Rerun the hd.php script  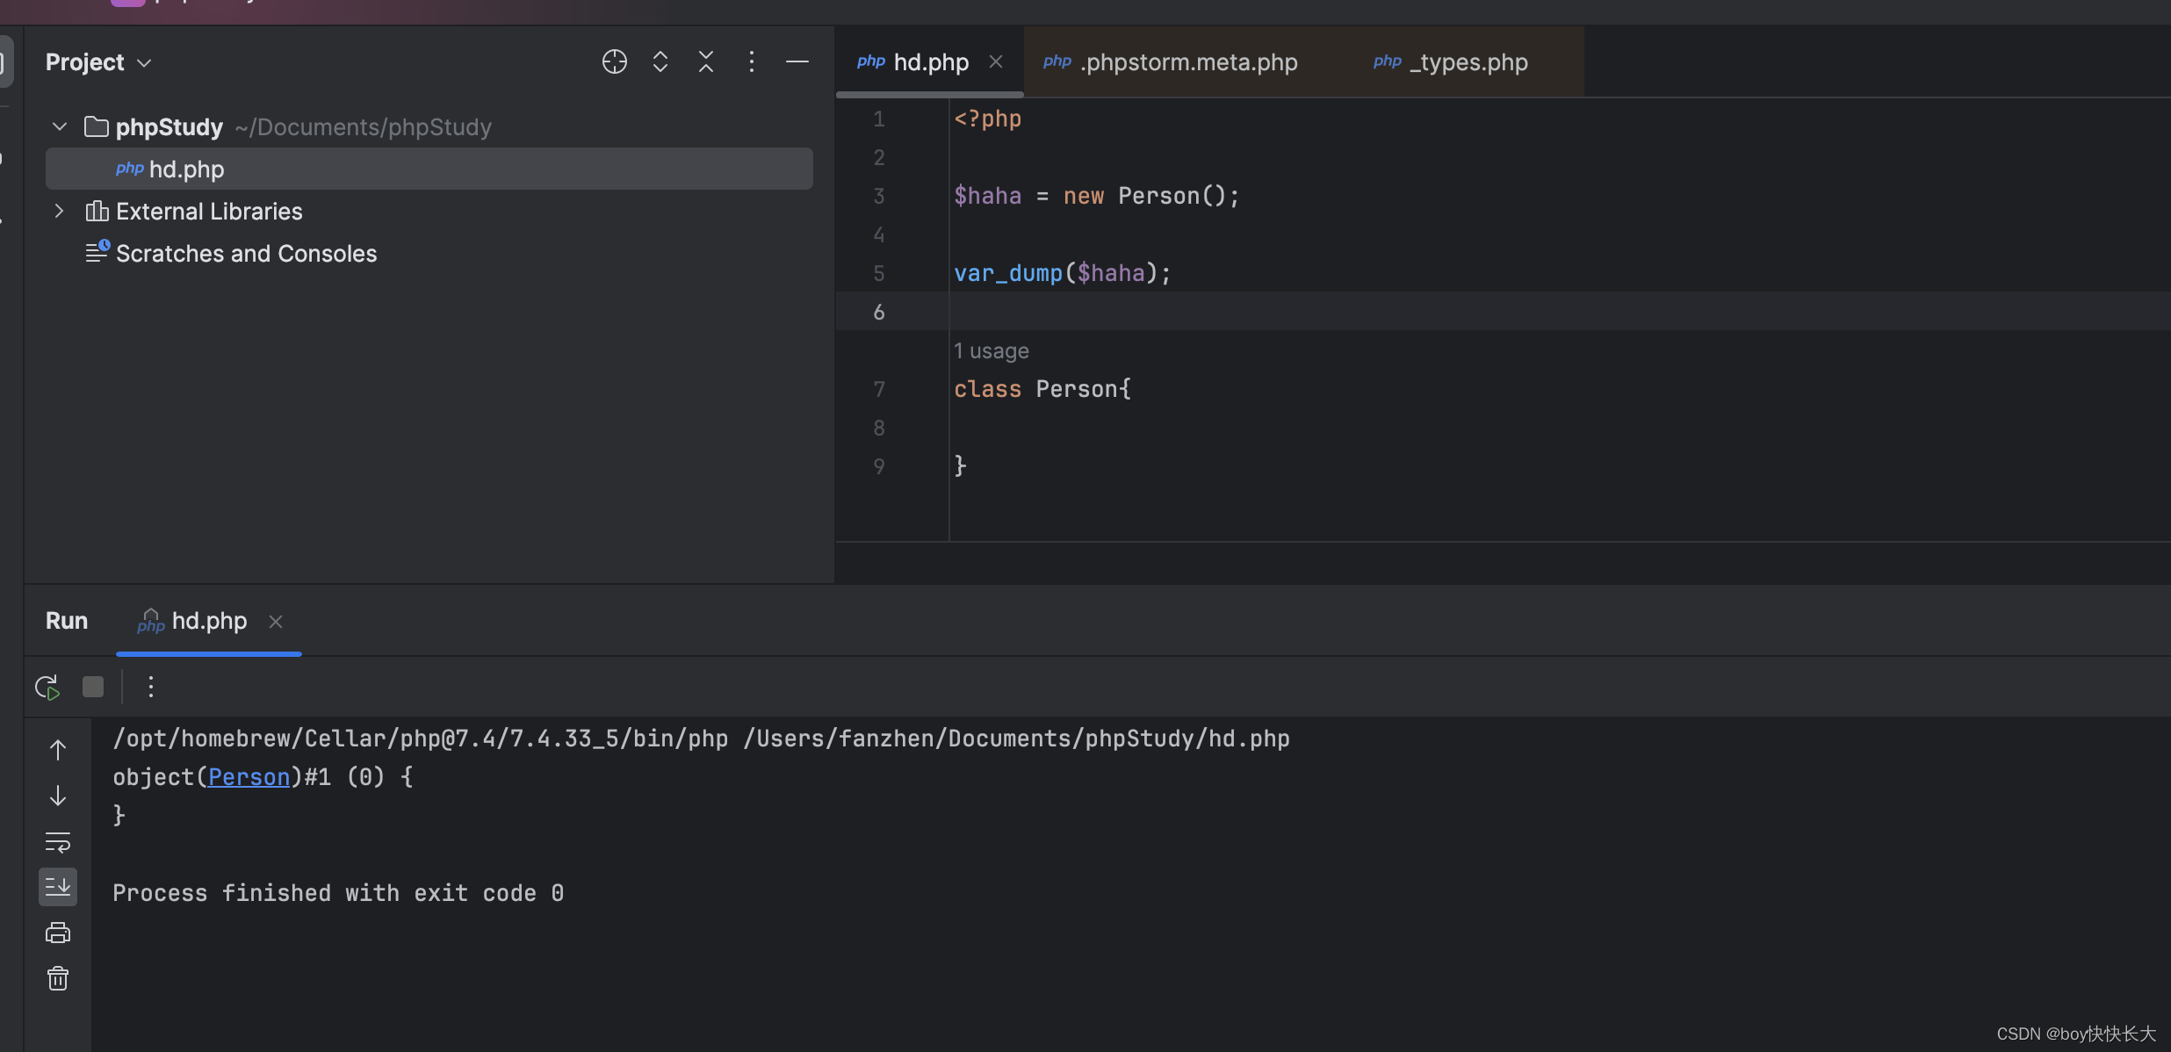coord(47,687)
